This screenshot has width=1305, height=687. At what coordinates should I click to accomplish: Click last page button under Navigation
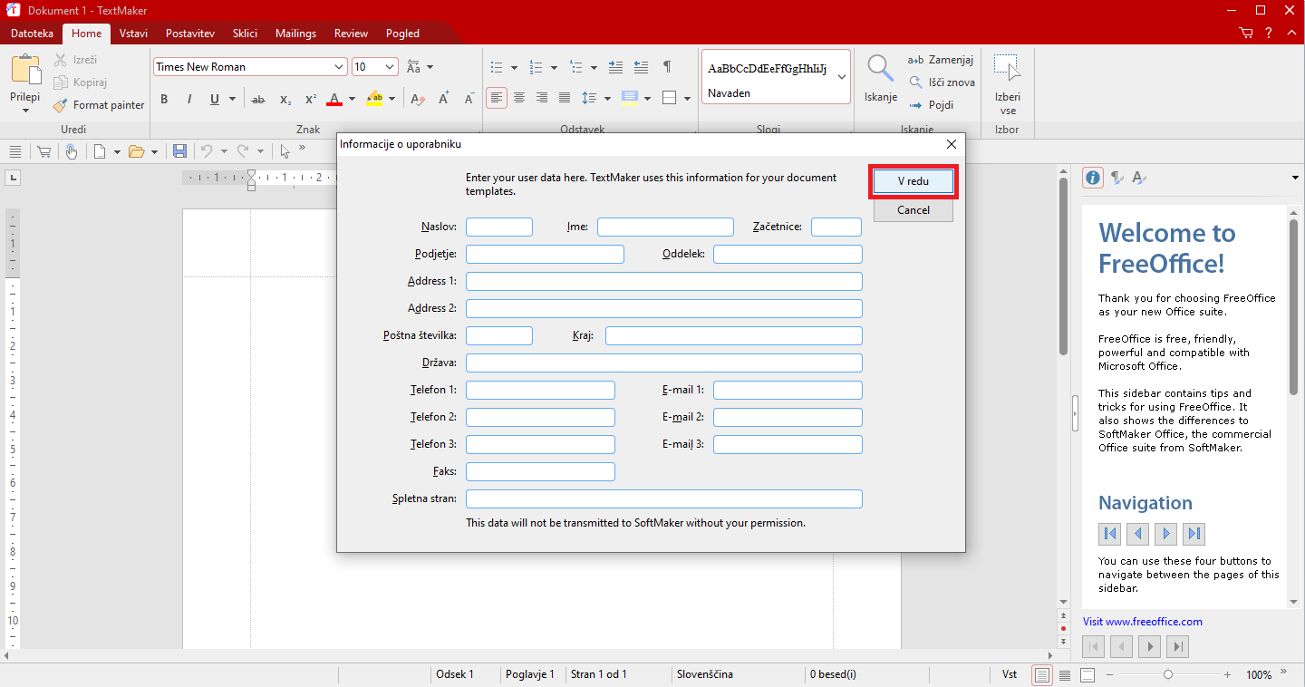point(1194,534)
